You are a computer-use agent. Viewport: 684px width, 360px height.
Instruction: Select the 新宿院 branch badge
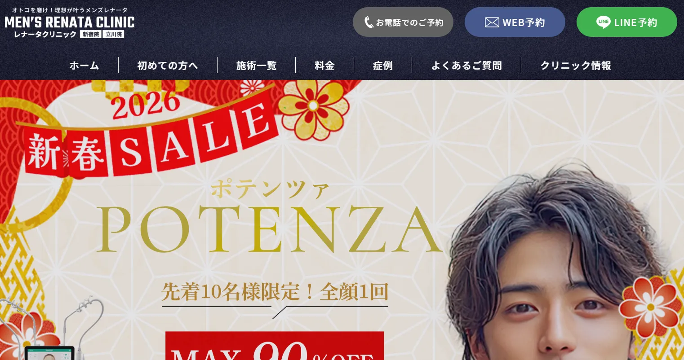point(91,34)
